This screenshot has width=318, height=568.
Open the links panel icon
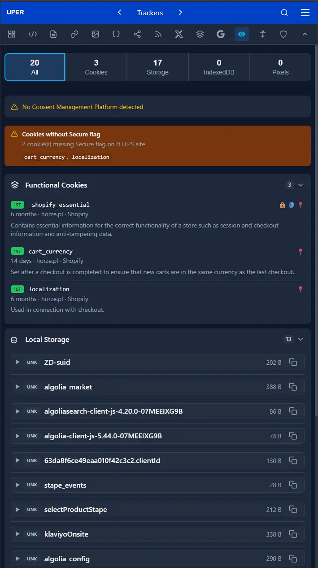pyautogui.click(x=74, y=34)
